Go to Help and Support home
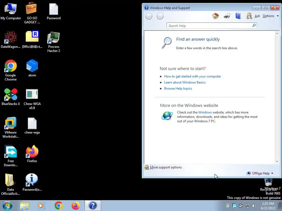The image size is (282, 211). [215, 16]
